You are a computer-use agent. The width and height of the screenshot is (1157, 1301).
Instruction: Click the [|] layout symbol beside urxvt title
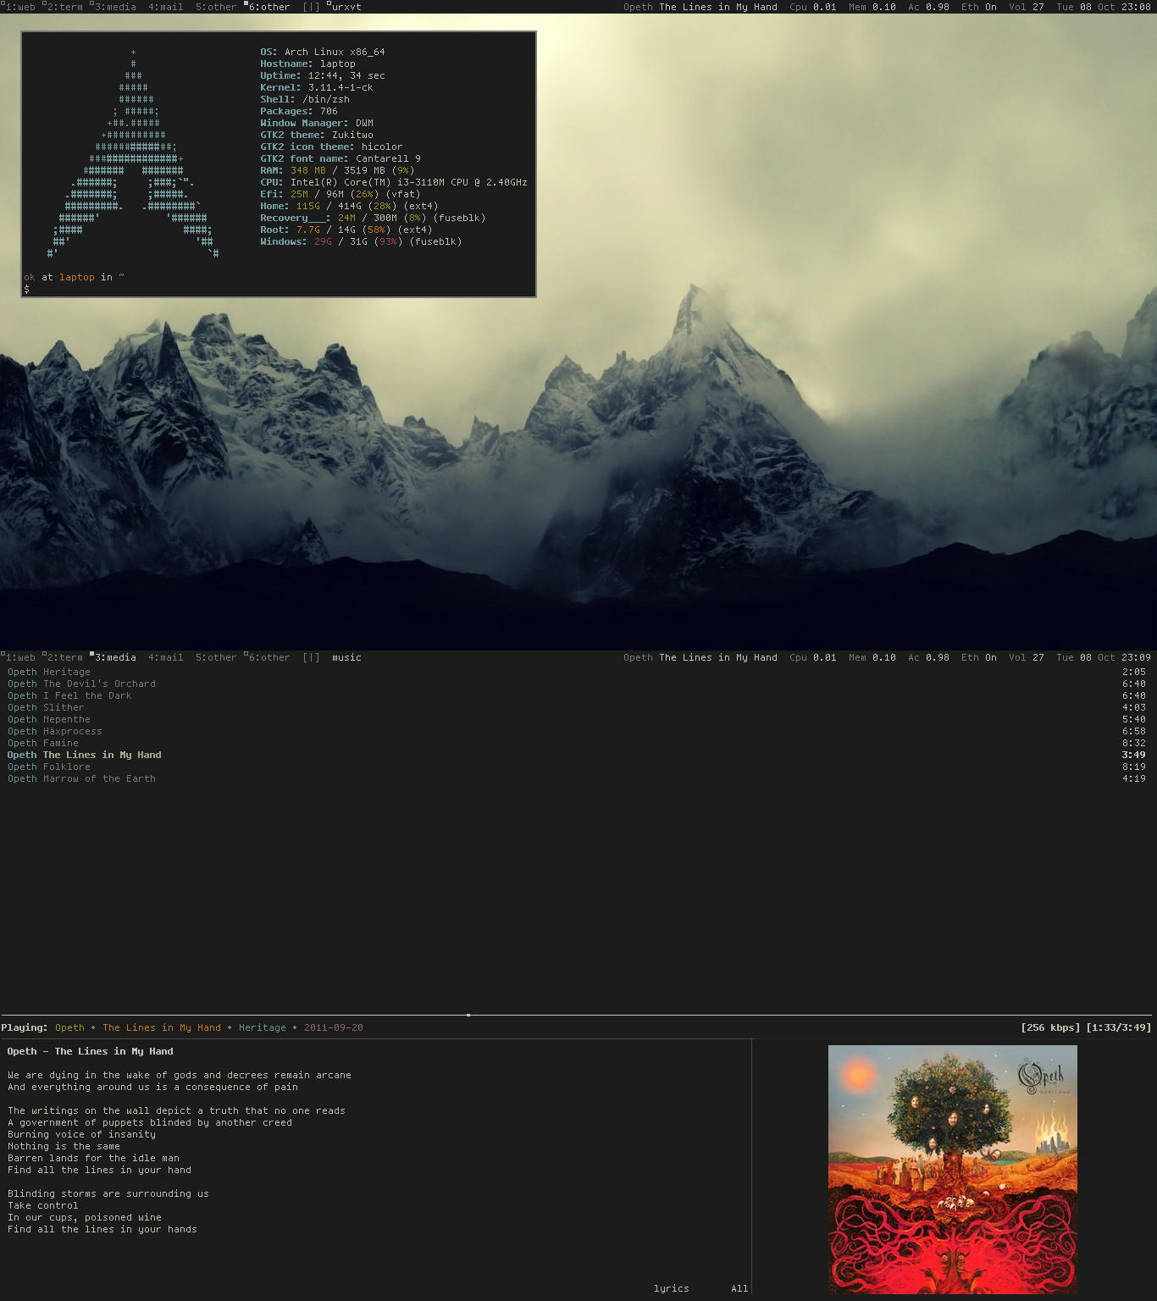pos(312,7)
